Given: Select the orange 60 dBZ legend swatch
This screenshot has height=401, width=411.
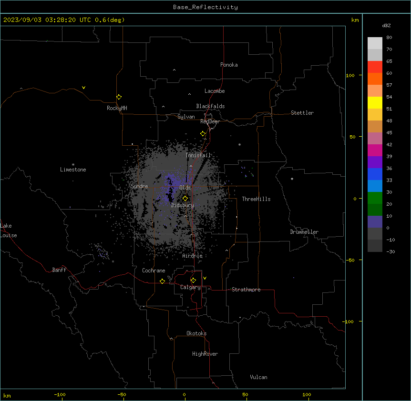Looking at the screenshot, I should coord(375,79).
